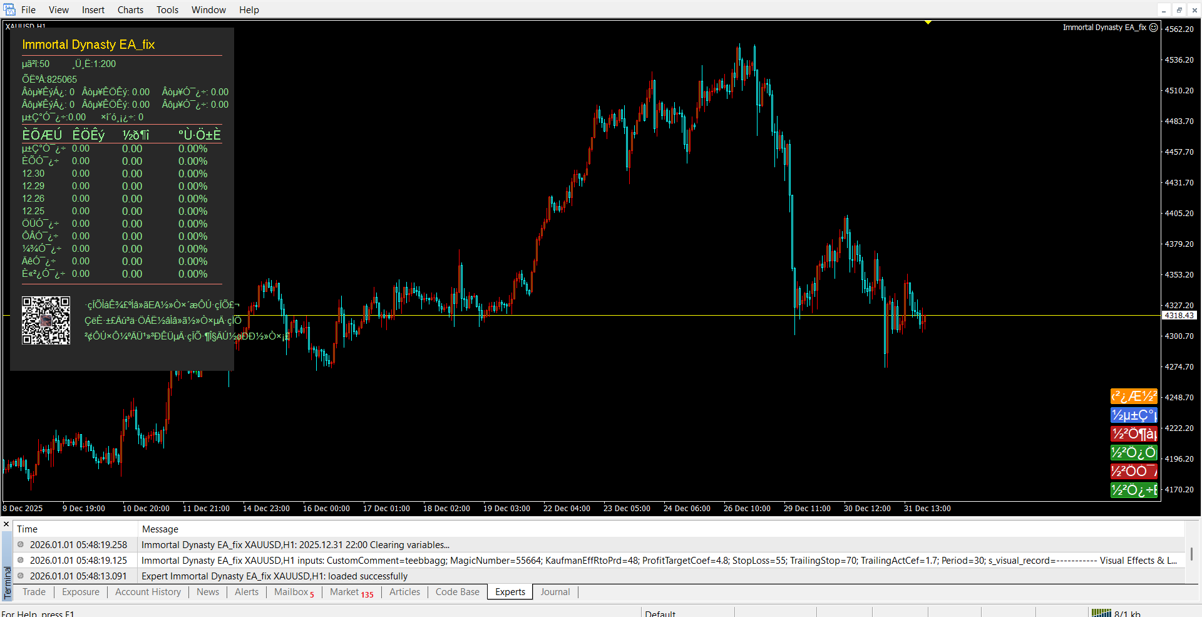Viewport: 1202px width, 617px height.
Task: Click the smiley face Expert Advisor status icon
Action: pyautogui.click(x=1153, y=28)
